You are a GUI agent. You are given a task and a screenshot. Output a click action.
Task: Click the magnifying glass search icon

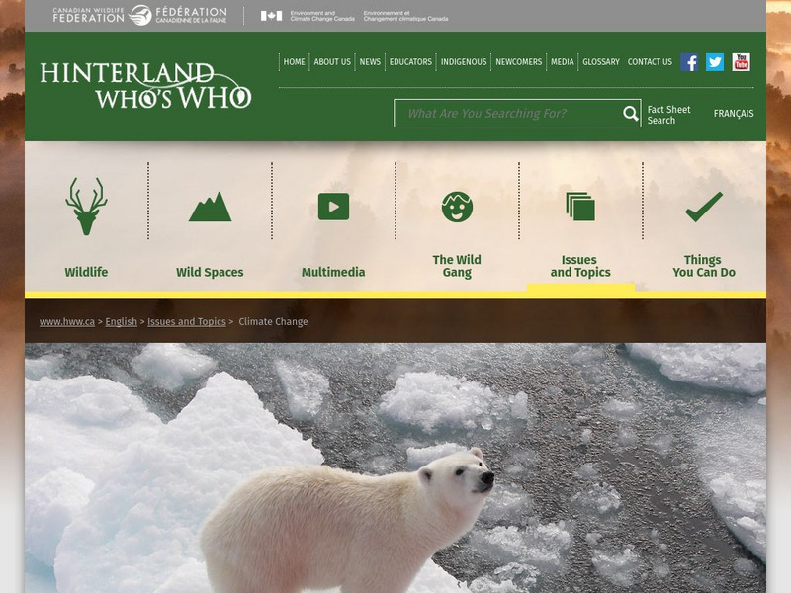630,114
